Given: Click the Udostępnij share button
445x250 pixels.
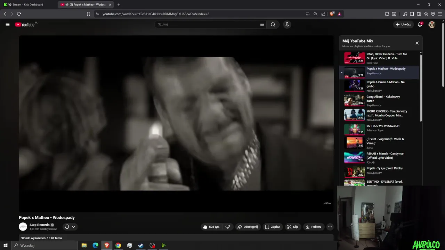Looking at the screenshot, I should click(x=248, y=227).
